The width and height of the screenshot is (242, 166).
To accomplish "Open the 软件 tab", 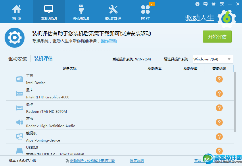I will point(145,12).
